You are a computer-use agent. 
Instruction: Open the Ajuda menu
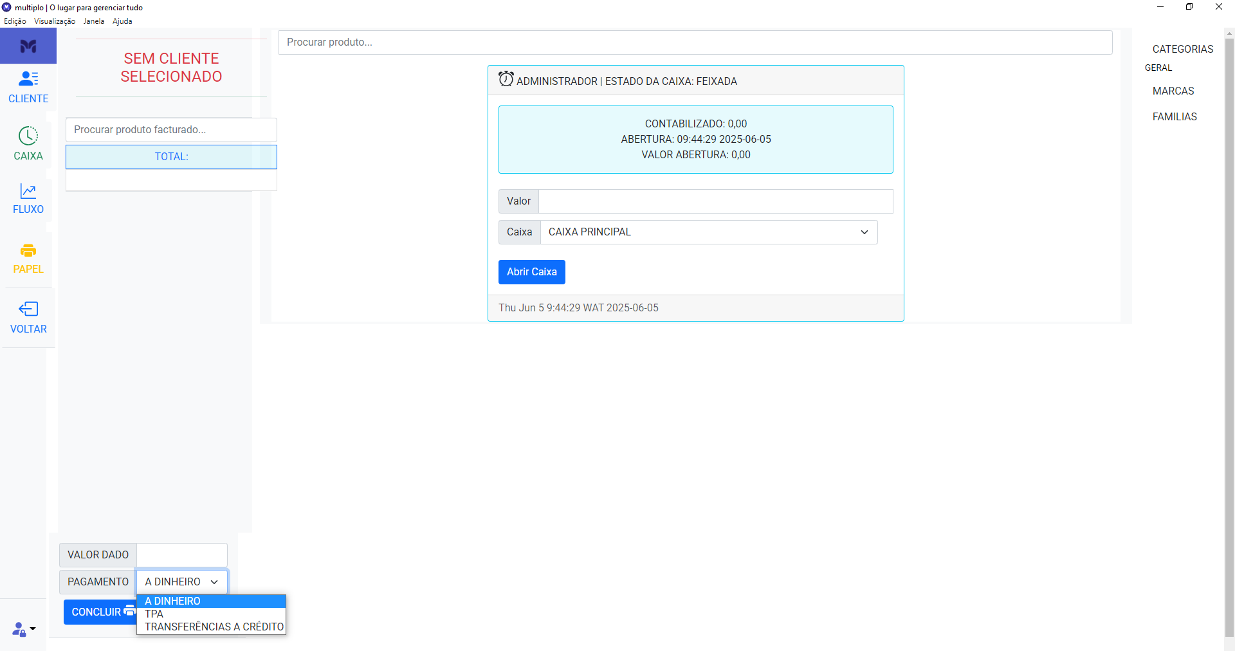(122, 21)
